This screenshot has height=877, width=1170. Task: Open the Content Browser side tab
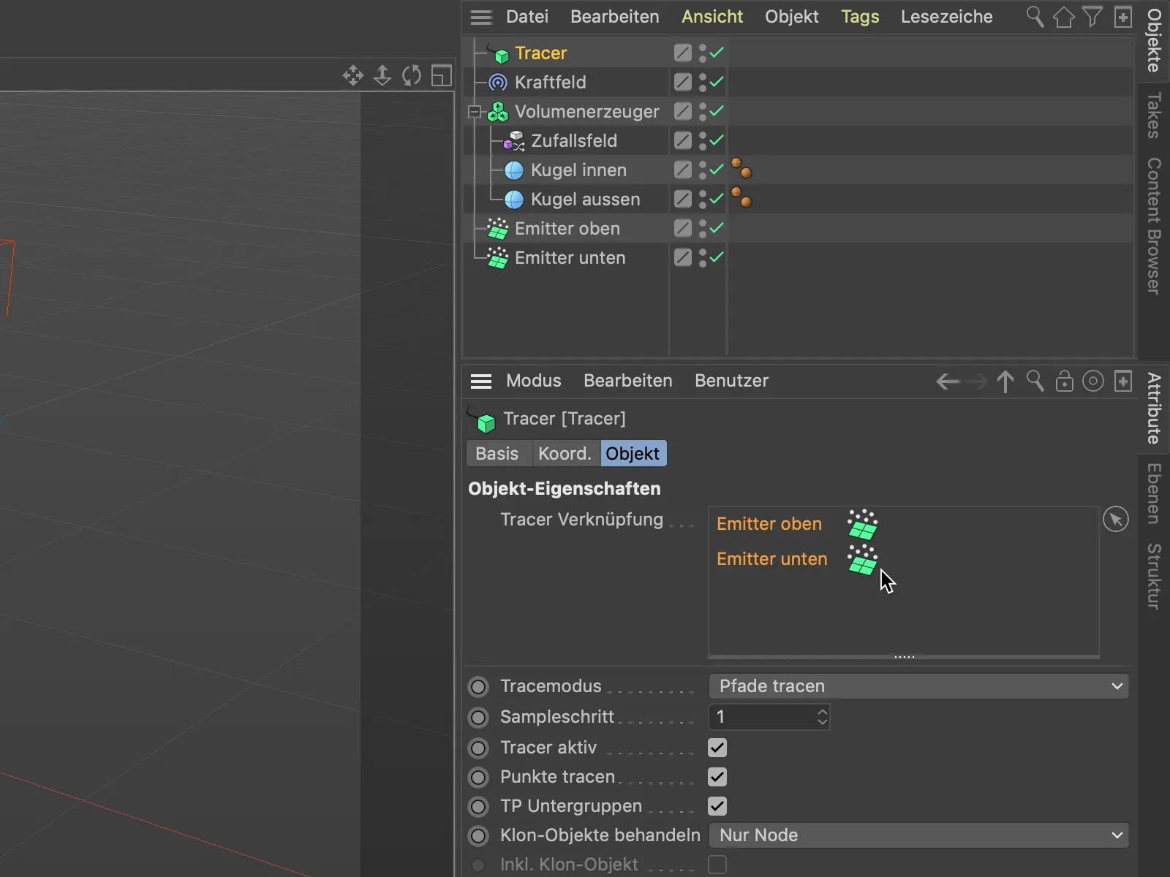1154,227
